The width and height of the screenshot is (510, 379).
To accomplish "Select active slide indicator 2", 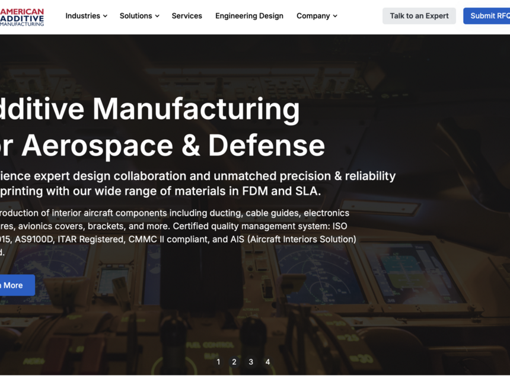I will point(234,362).
